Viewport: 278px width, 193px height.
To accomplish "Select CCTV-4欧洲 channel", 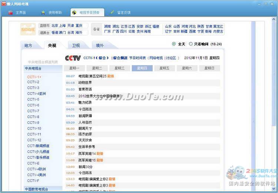I will [x=37, y=169].
